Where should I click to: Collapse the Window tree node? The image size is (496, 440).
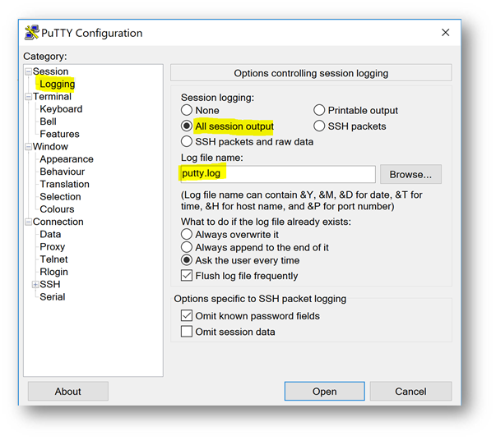tap(28, 147)
